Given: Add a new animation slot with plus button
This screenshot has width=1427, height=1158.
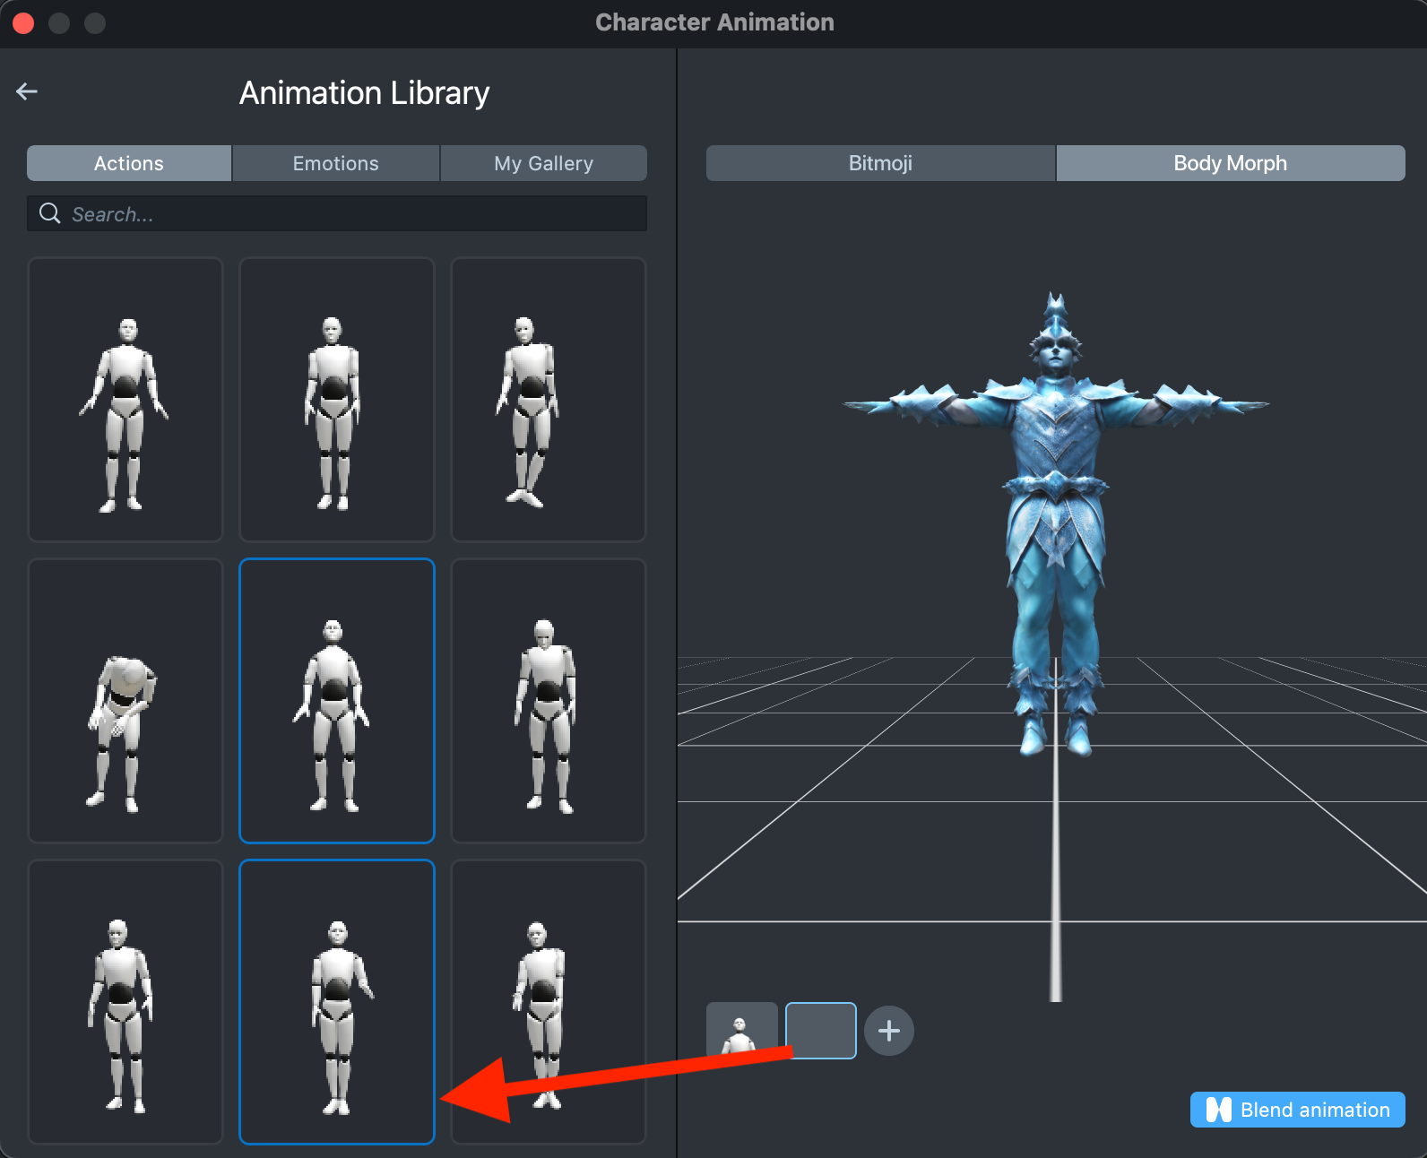Looking at the screenshot, I should (x=888, y=1031).
